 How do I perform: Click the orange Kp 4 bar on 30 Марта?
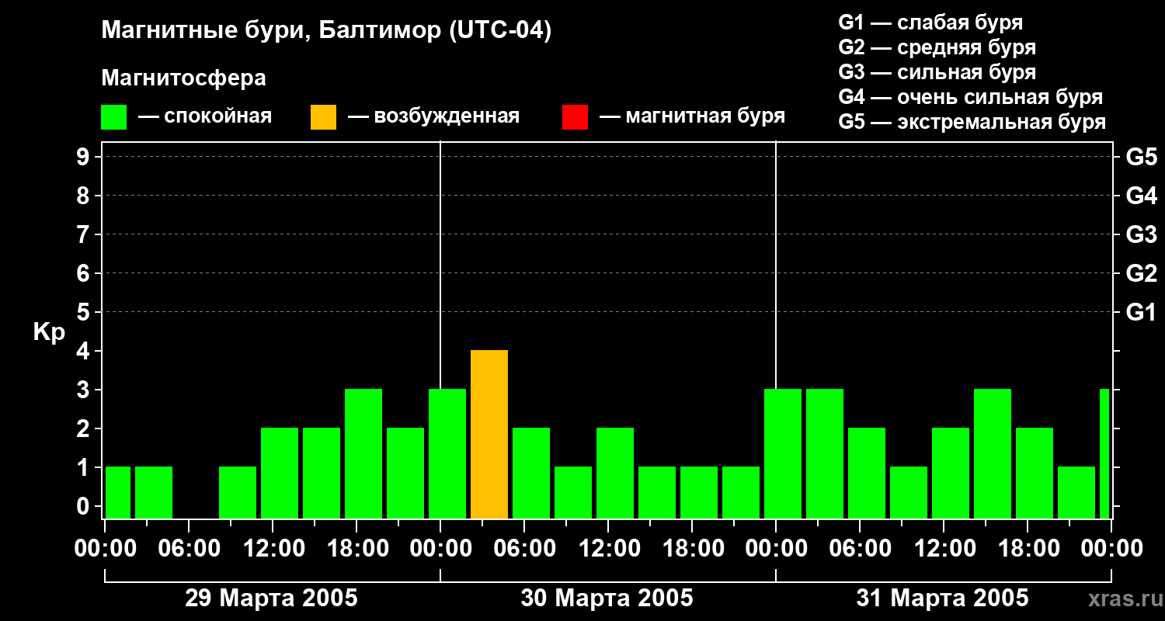point(489,435)
